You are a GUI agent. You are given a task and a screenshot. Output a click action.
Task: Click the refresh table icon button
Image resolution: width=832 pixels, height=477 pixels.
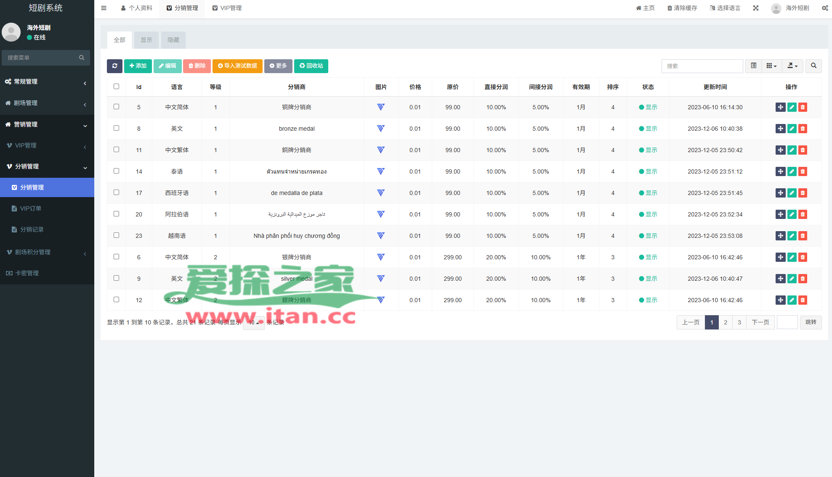(x=114, y=66)
